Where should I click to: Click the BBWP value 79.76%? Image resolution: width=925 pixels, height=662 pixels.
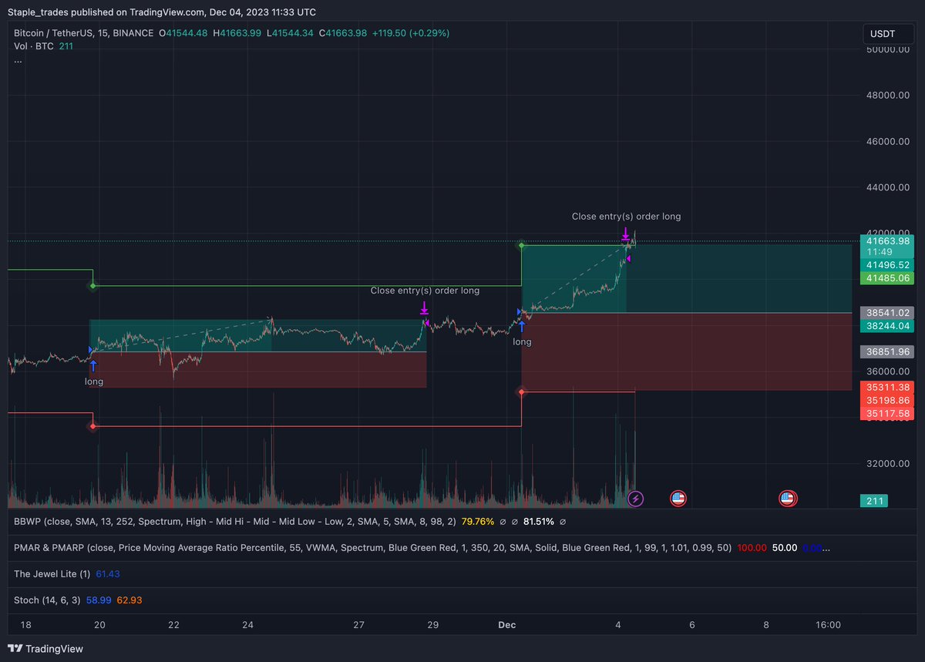pos(478,522)
